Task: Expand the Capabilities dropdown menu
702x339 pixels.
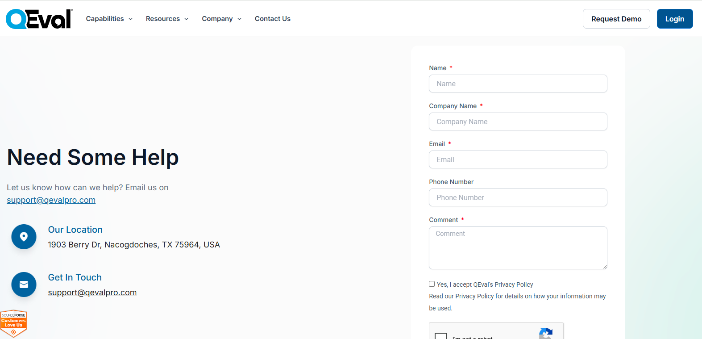Action: (109, 19)
